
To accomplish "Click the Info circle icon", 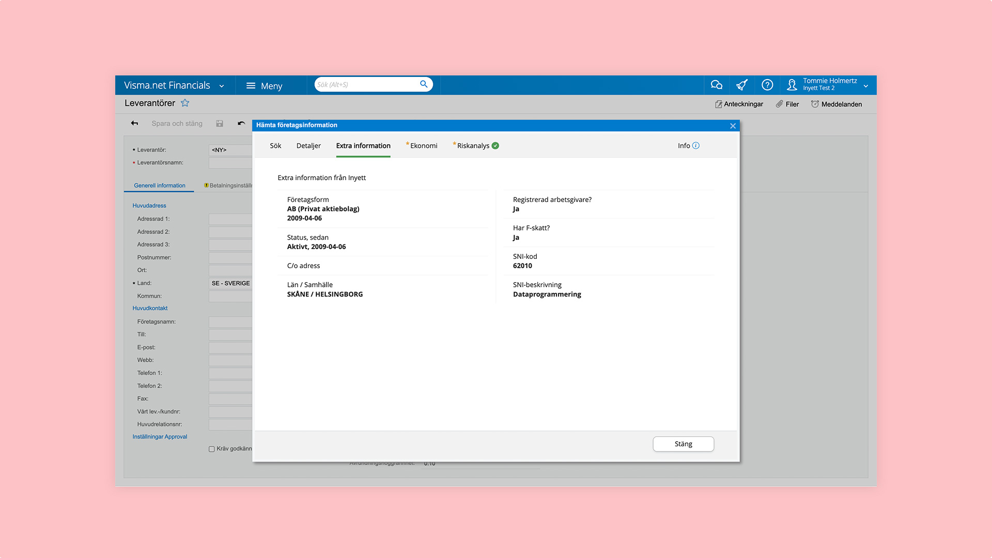I will [696, 146].
